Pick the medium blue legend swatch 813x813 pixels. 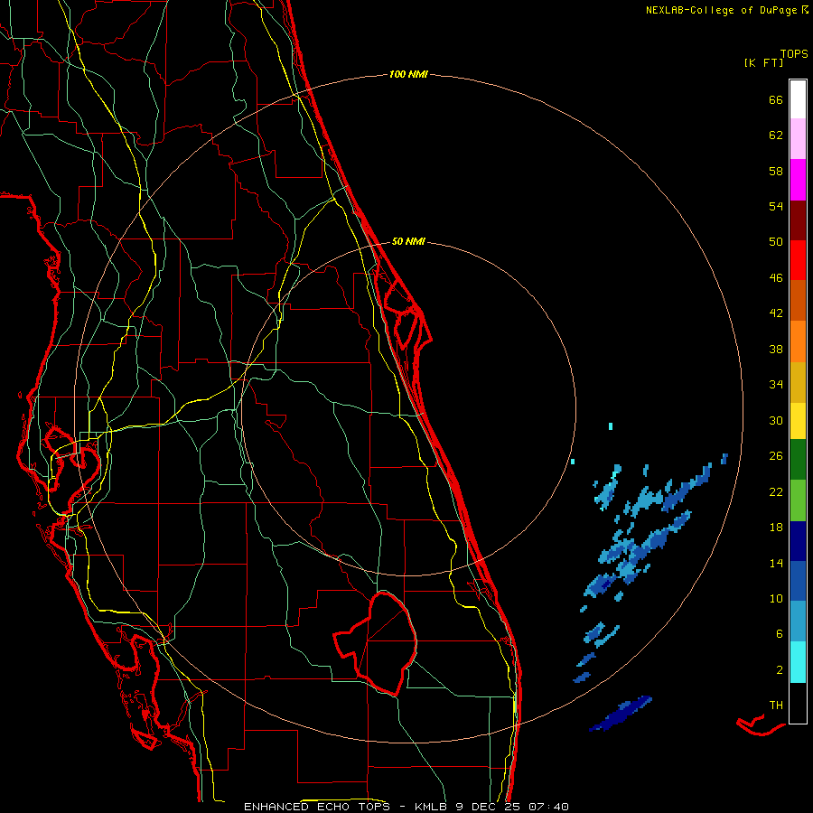pyautogui.click(x=798, y=581)
